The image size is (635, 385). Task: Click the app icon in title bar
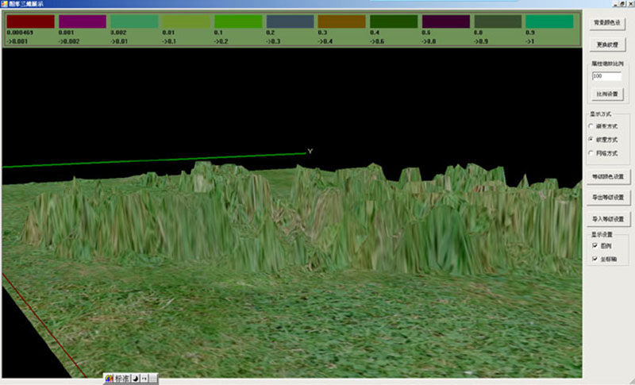click(x=5, y=4)
